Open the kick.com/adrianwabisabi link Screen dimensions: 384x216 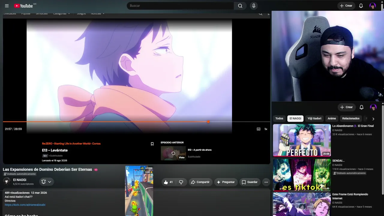(25, 205)
